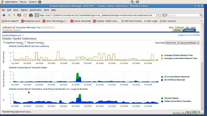Click the Tabular Format info icon
The width and height of the screenshot is (207, 116).
coord(43,43)
